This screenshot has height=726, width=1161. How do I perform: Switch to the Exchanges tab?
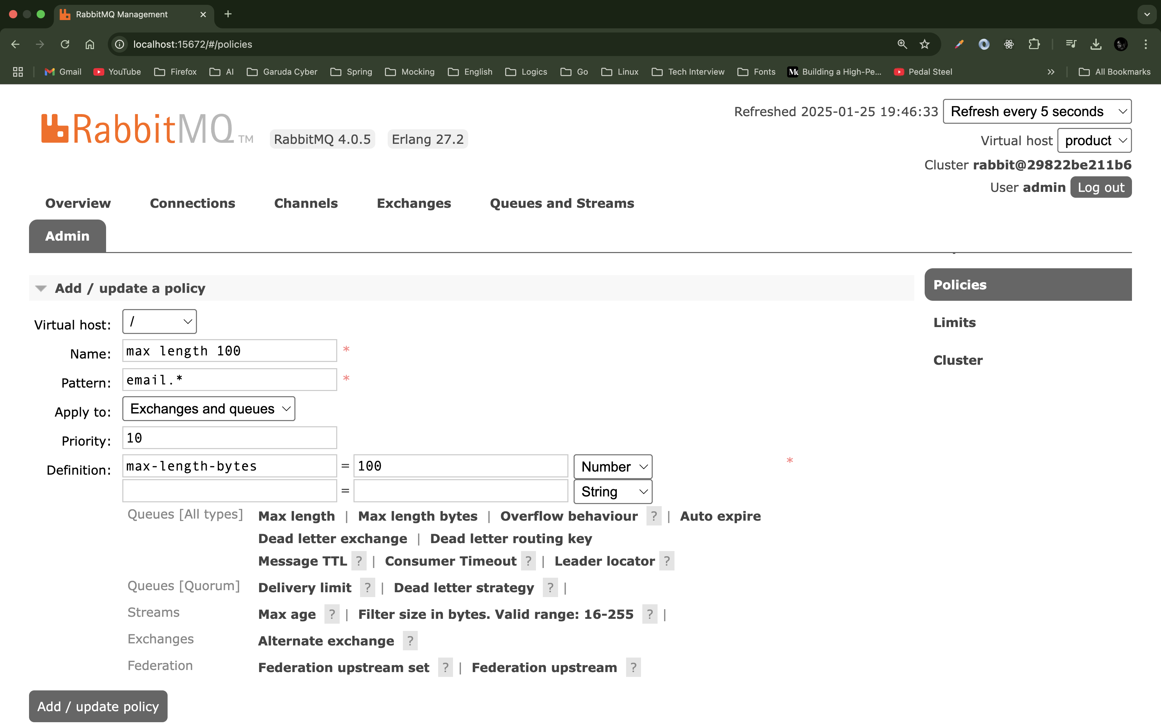(x=414, y=203)
